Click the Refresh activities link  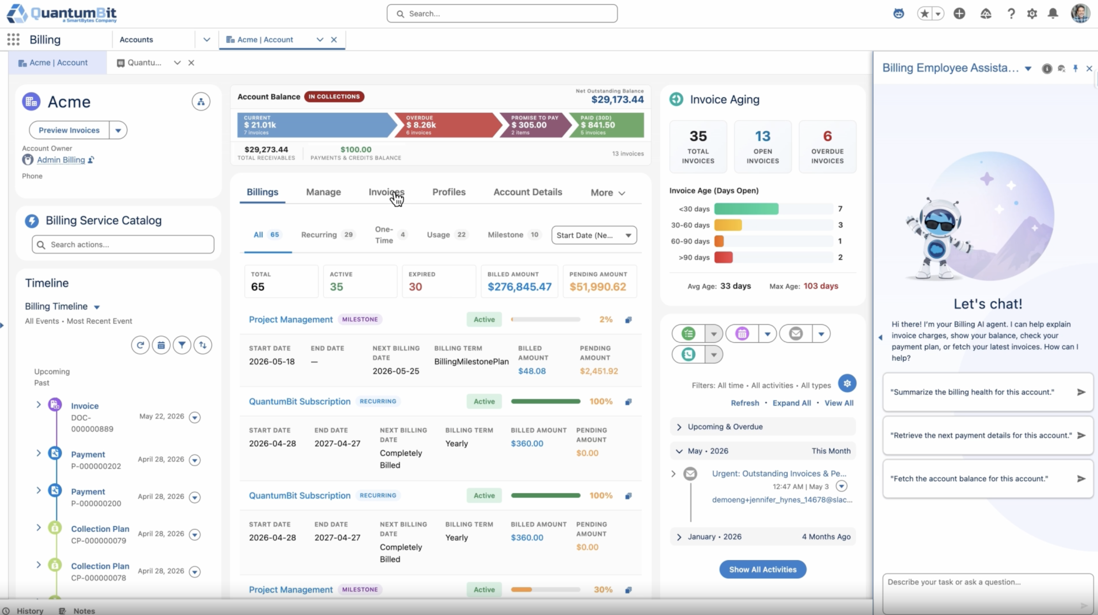pyautogui.click(x=745, y=403)
